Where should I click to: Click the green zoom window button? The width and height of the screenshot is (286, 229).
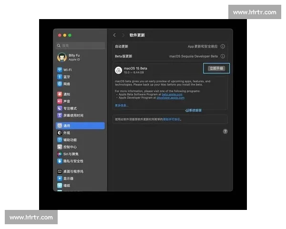(70, 35)
